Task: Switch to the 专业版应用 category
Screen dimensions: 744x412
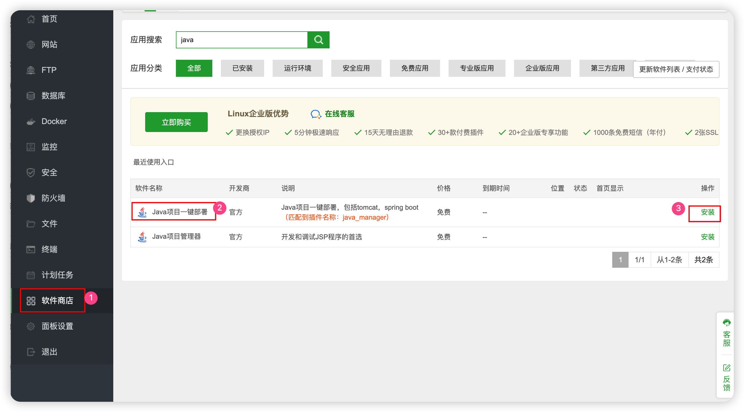Action: pos(477,68)
